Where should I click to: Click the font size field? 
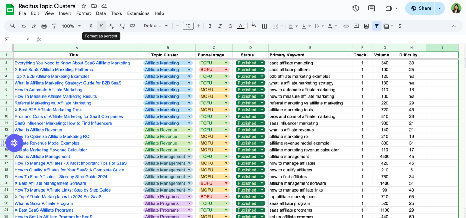188,26
